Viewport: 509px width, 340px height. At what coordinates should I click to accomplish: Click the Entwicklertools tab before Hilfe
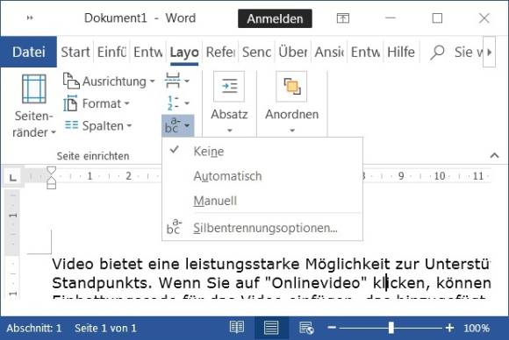click(365, 52)
